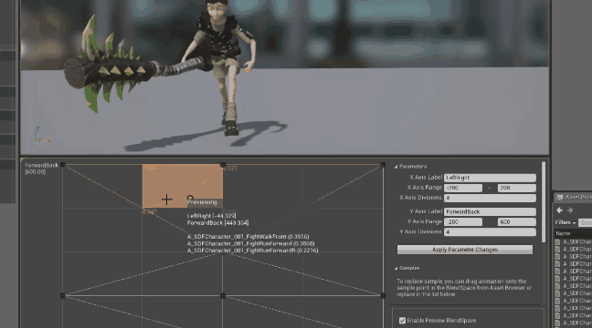
Task: Click the Apply Parameter Changes button
Action: point(465,250)
